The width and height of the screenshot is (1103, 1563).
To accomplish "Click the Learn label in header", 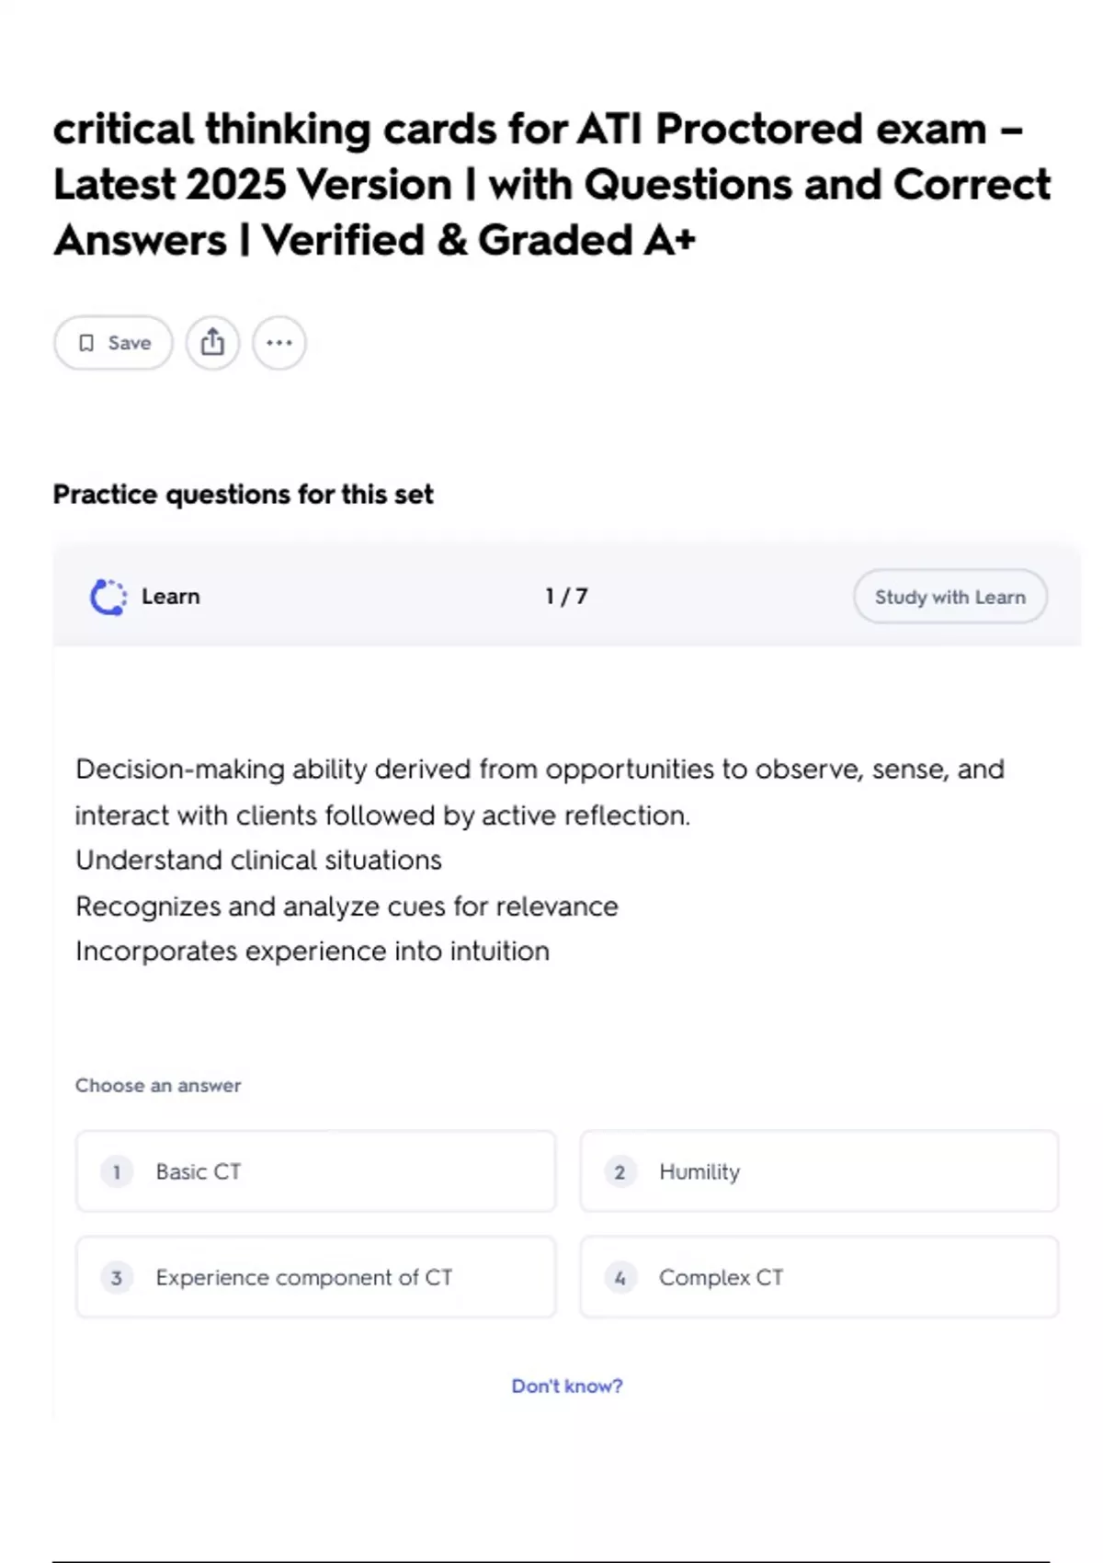I will 171,597.
